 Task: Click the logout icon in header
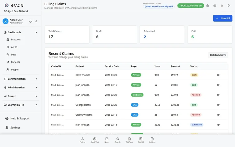tap(229, 6)
